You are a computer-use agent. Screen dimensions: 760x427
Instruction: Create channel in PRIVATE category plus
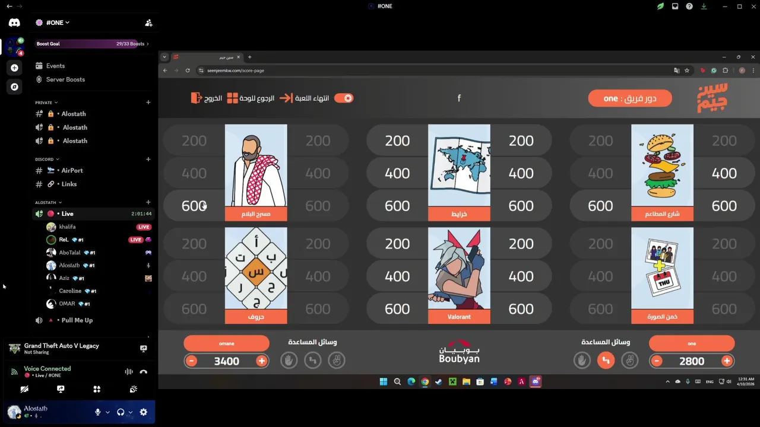click(148, 102)
